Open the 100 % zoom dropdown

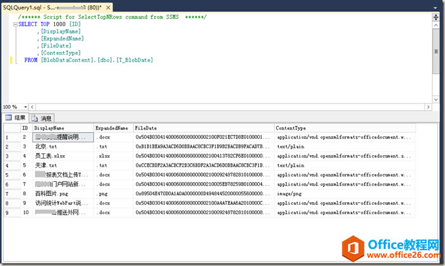pyautogui.click(x=25, y=107)
